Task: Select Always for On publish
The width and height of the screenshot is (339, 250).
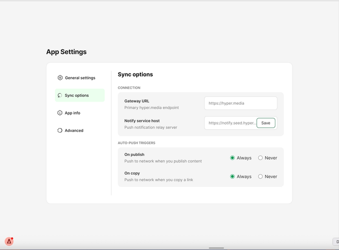Action: pyautogui.click(x=233, y=158)
